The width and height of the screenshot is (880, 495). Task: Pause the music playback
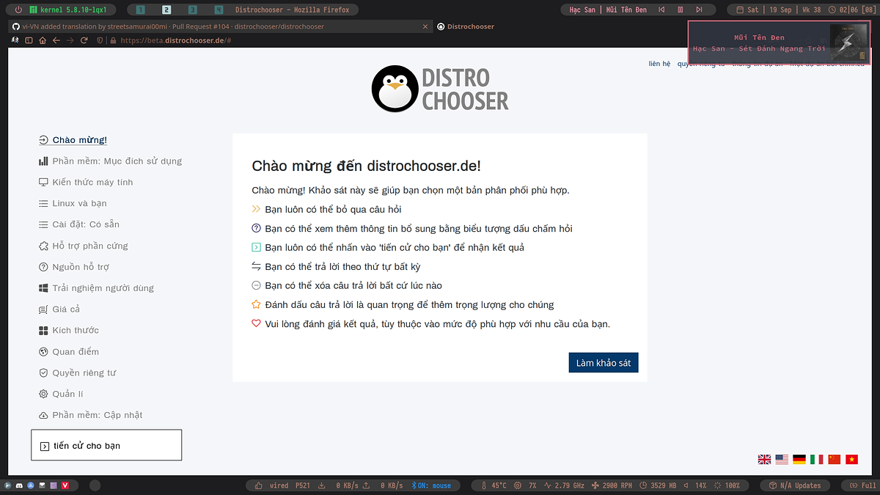point(681,10)
